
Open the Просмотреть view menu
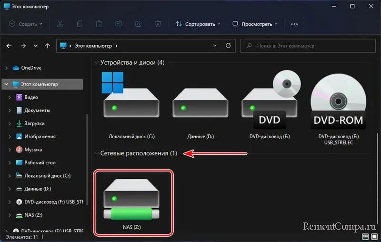pyautogui.click(x=255, y=24)
